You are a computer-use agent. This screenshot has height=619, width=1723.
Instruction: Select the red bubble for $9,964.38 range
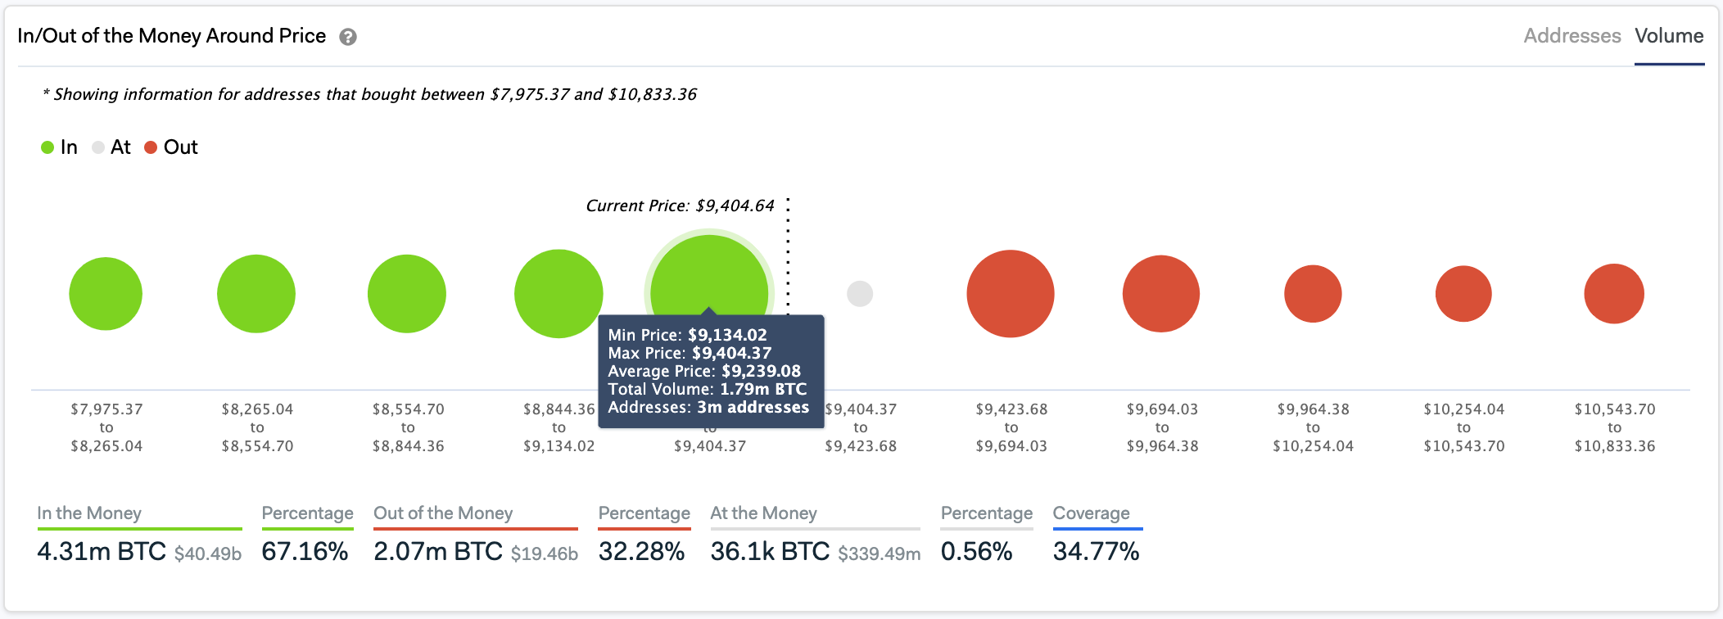pos(1312,292)
